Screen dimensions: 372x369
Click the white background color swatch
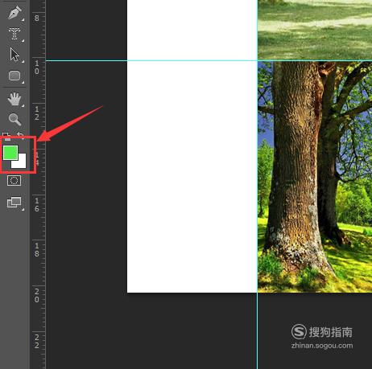click(x=21, y=163)
